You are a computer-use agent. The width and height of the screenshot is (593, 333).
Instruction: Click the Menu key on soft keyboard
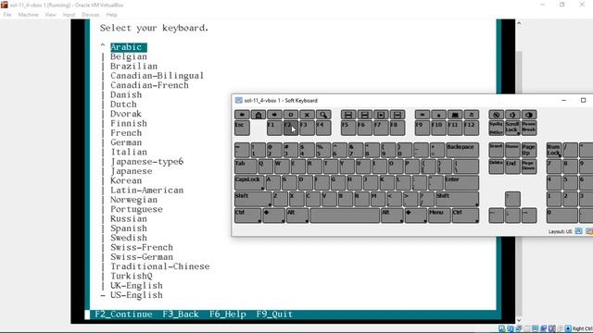[x=439, y=216]
